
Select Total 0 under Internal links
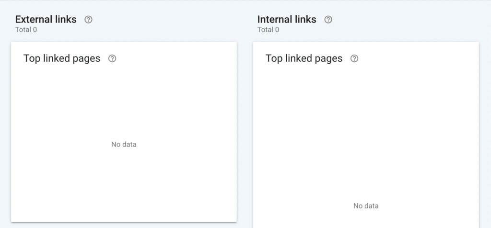269,30
